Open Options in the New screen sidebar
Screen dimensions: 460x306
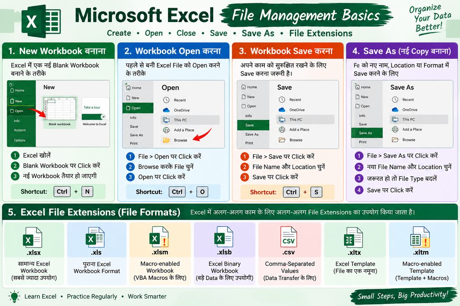(x=20, y=140)
